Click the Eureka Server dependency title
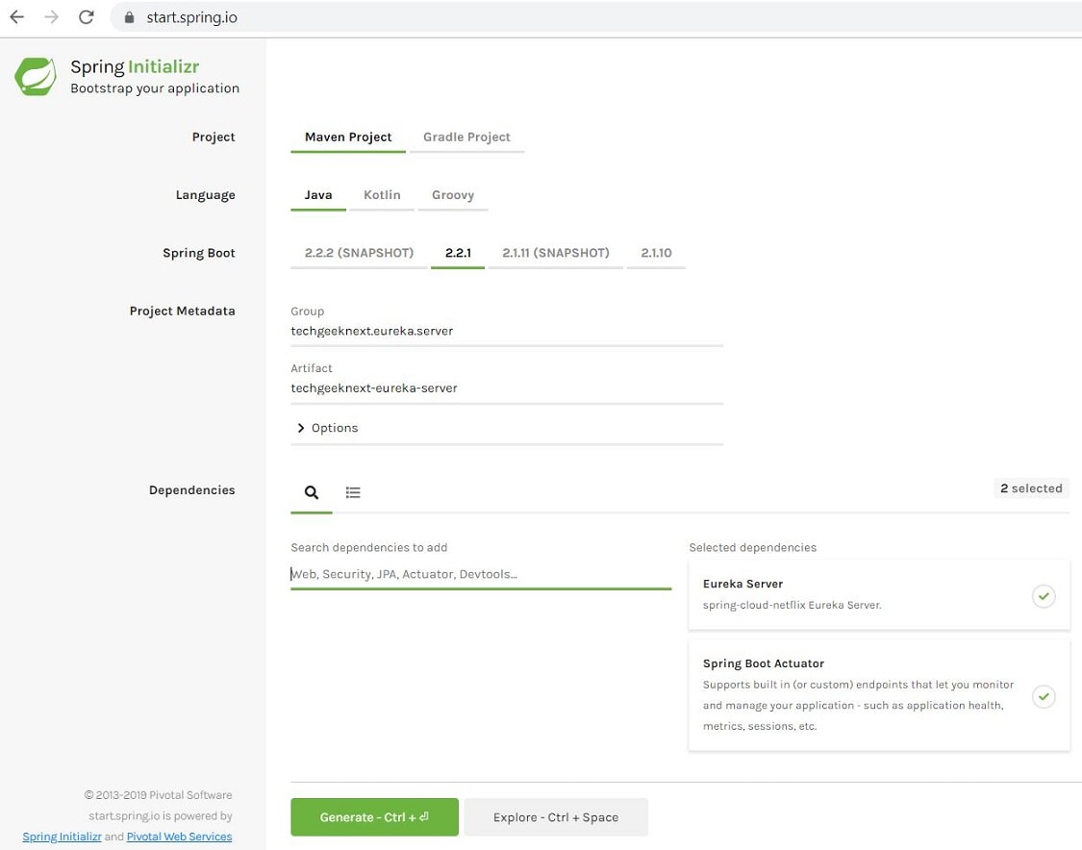Screen dimensions: 1082x850 [x=743, y=584]
